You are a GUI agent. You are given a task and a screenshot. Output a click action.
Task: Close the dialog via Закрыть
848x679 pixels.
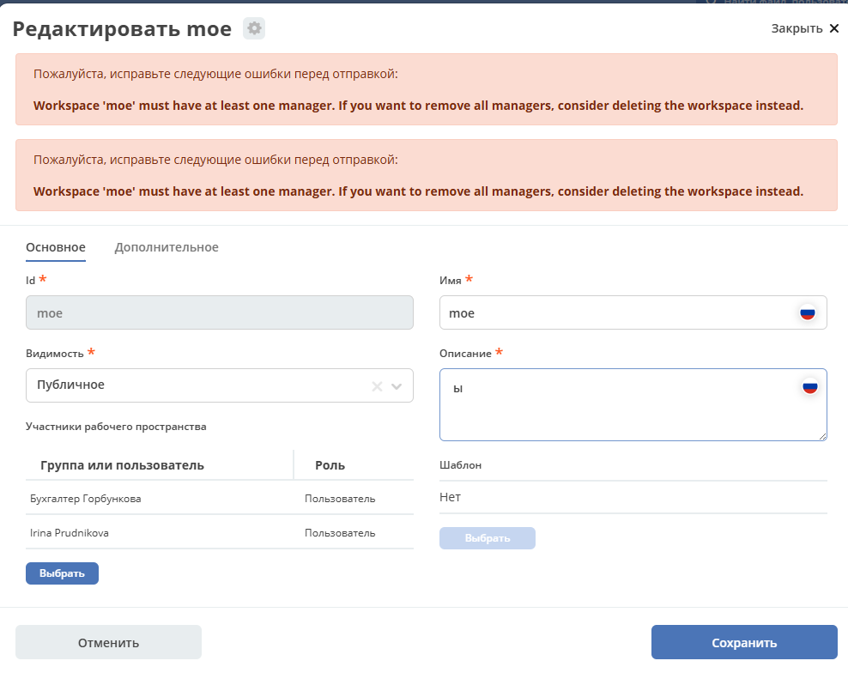(x=804, y=28)
